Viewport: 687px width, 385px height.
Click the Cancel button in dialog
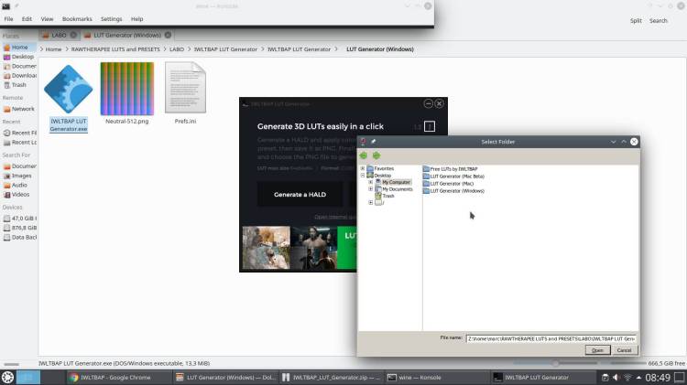click(624, 350)
